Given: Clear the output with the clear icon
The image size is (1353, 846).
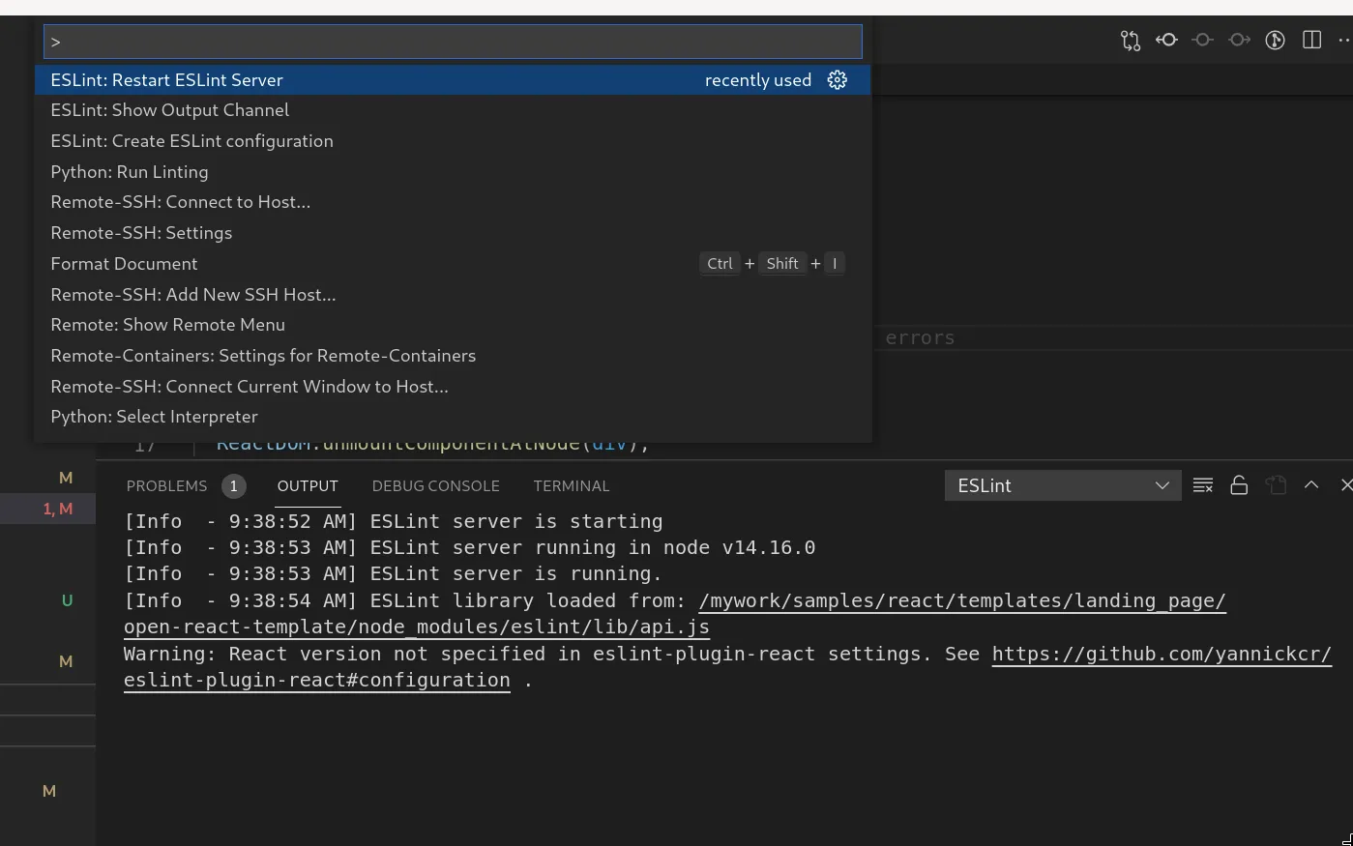Looking at the screenshot, I should [1203, 485].
